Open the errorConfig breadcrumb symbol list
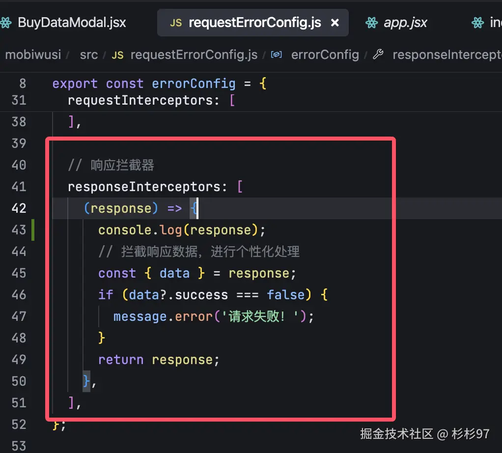 coord(325,55)
